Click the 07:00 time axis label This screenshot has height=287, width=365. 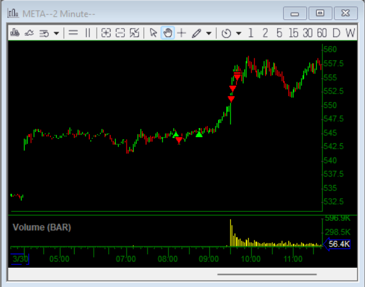pos(125,259)
